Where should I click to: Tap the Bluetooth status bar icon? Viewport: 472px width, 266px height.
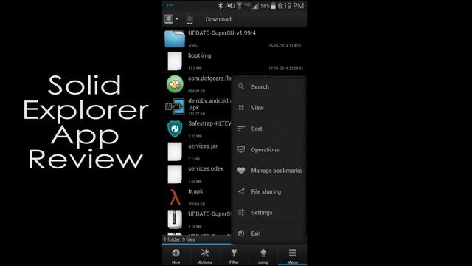tap(221, 6)
